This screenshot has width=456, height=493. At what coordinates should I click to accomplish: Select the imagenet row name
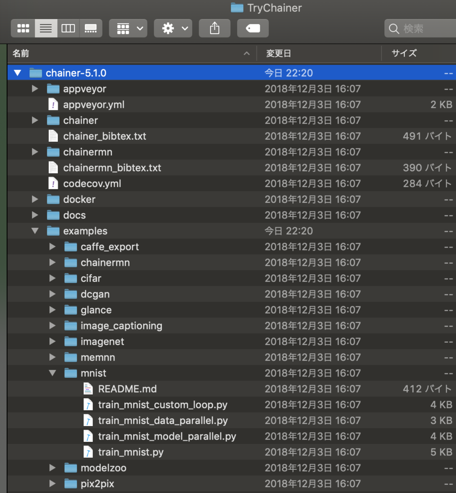102,341
